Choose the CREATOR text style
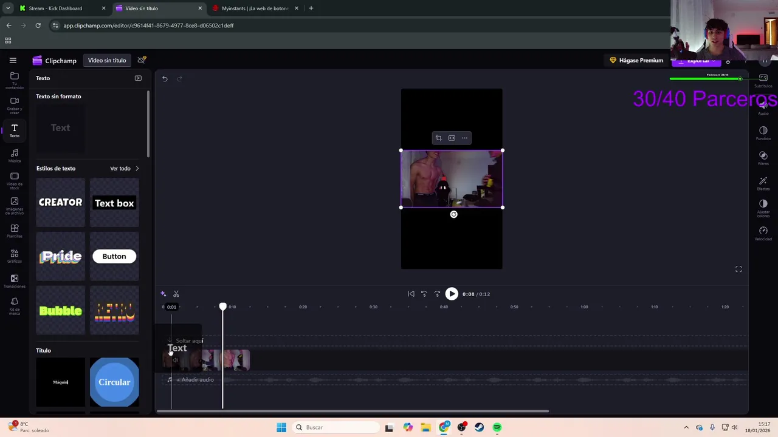This screenshot has height=437, width=778. [60, 203]
